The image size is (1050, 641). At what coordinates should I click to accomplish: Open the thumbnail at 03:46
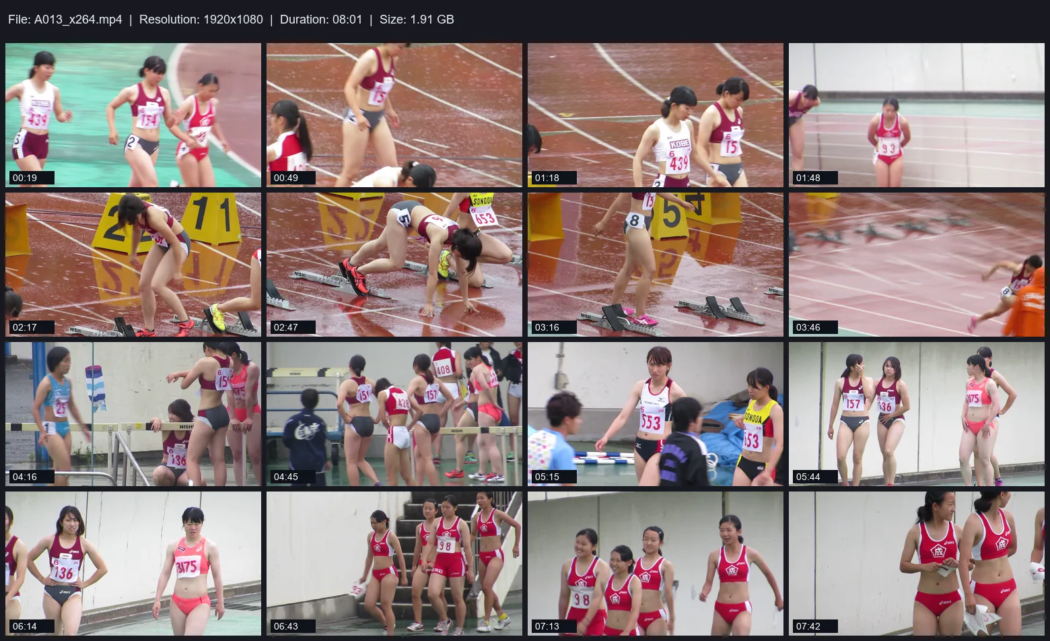click(917, 265)
